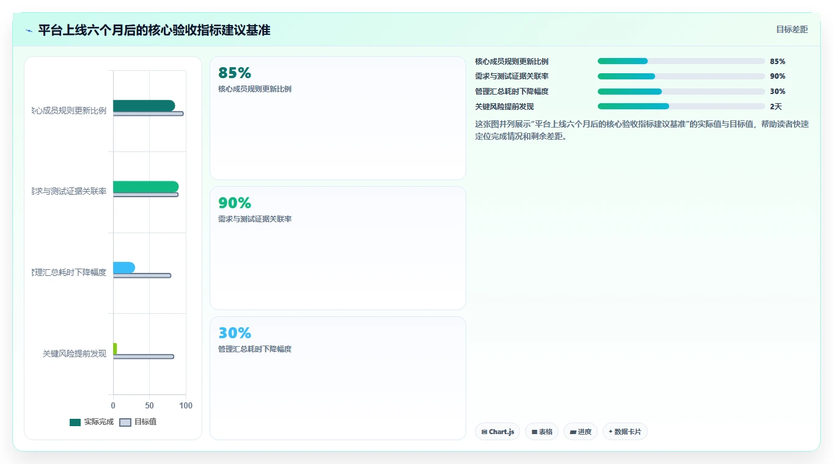The width and height of the screenshot is (833, 464).
Task: Click the page title 平台上线六个月后的核心验收指标建议基准
Action: click(154, 31)
